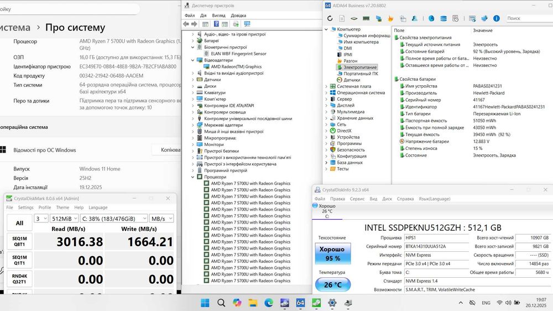Select AMD Radeon(TM) Graphics device
The height and width of the screenshot is (311, 553).
pos(236,67)
